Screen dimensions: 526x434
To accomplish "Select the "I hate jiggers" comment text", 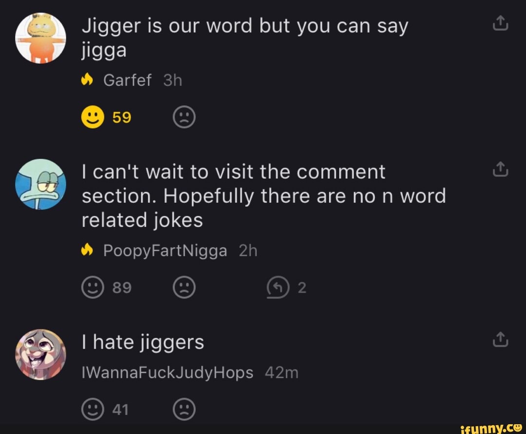I will tap(143, 342).
